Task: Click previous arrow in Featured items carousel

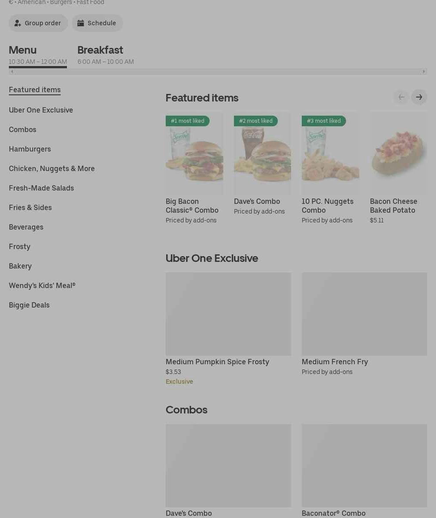Action: [x=401, y=97]
